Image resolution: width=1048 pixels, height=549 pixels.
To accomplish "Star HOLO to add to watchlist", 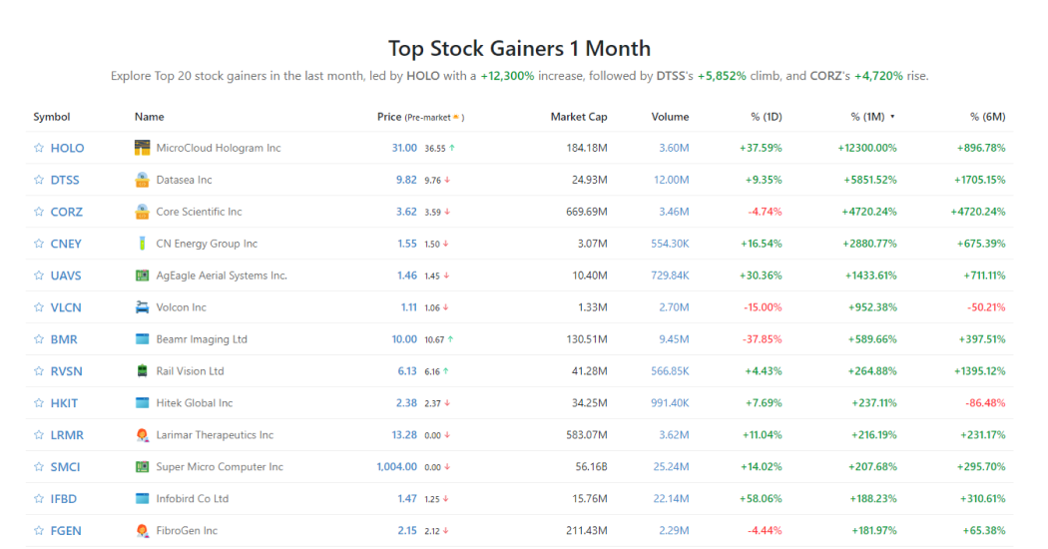I will 39,148.
